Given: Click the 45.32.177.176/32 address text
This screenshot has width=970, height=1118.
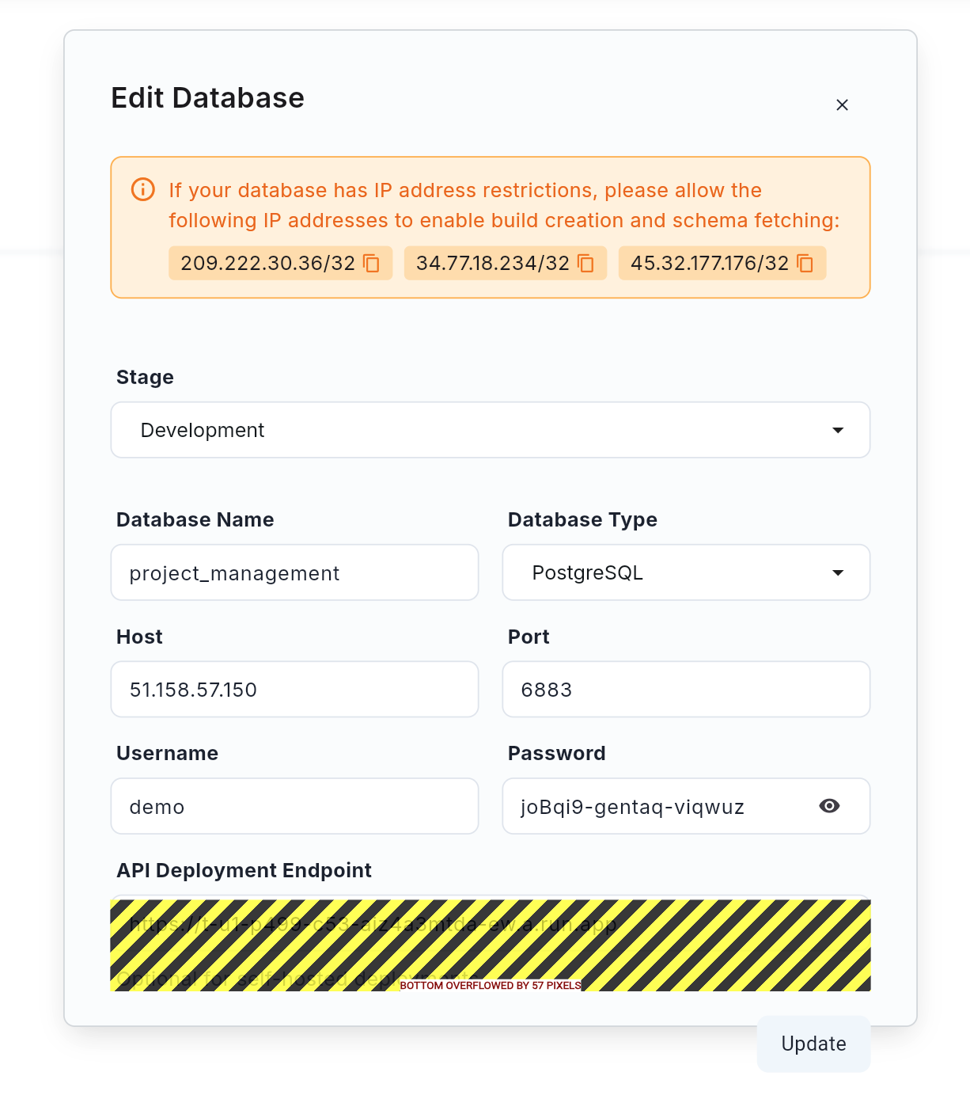Looking at the screenshot, I should click(x=709, y=263).
